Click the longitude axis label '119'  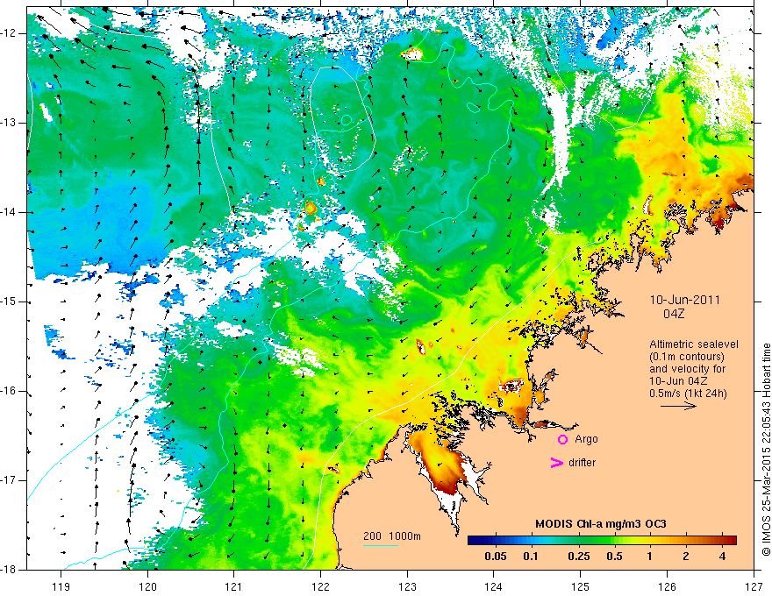point(61,587)
